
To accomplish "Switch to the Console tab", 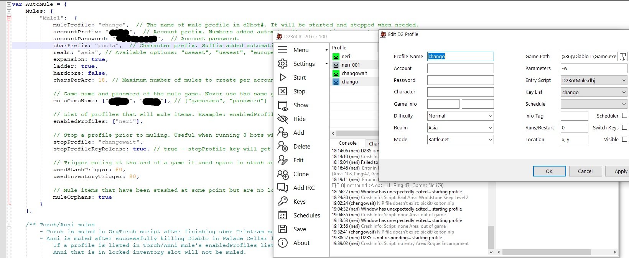I will [x=347, y=143].
